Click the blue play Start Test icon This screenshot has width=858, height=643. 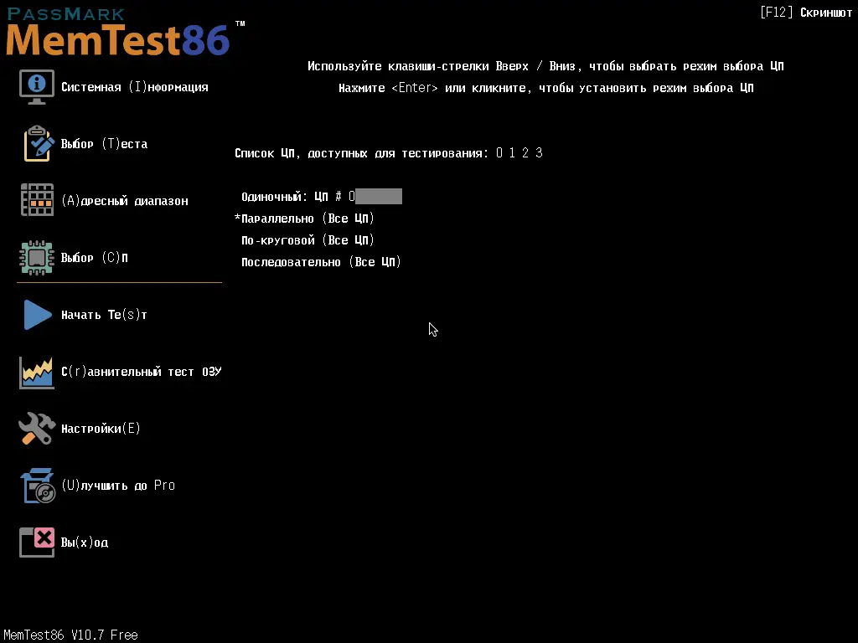point(38,315)
